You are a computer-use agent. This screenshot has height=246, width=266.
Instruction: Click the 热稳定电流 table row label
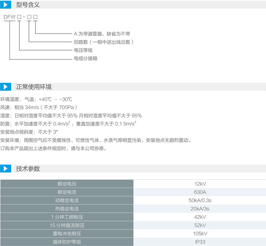coord(67,209)
